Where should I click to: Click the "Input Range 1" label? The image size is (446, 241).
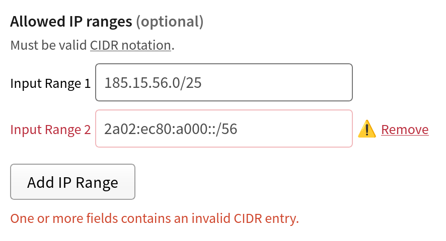click(x=50, y=83)
